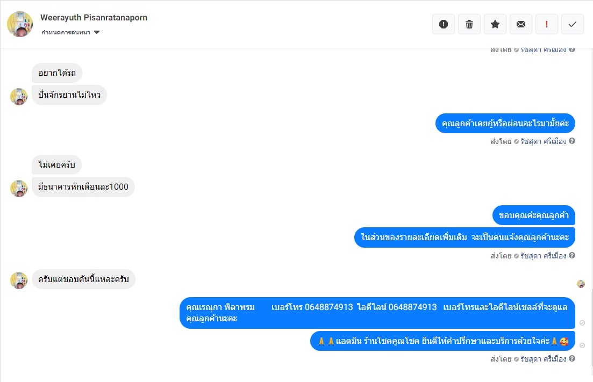Click the delivered check icon beside contact info message
This screenshot has width=593, height=382.
pos(582,323)
